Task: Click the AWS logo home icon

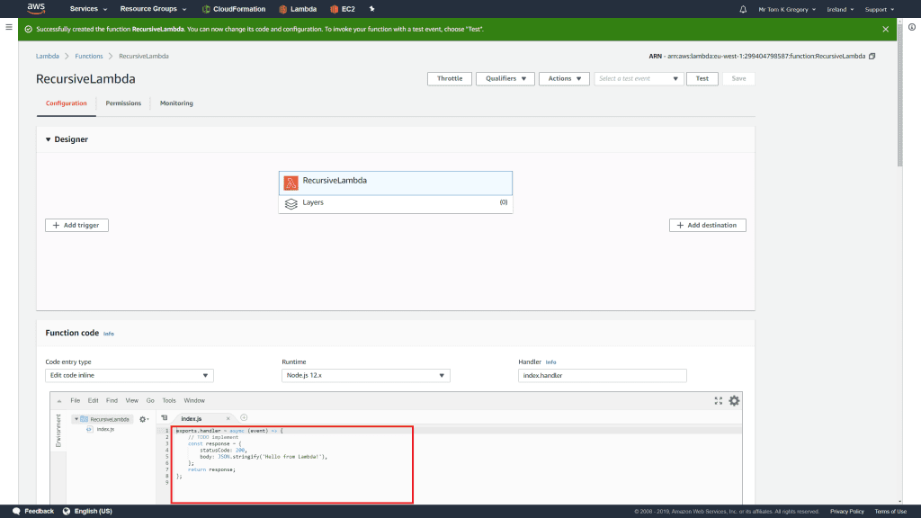Action: [36, 9]
